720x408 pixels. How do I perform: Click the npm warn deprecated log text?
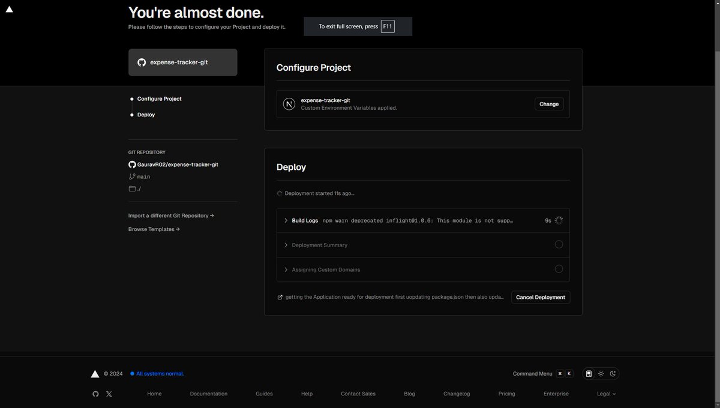coord(418,221)
